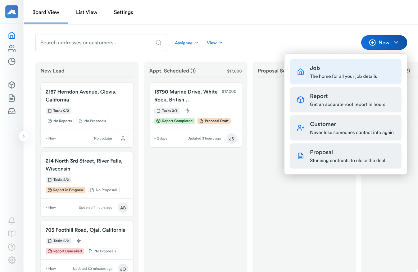Click the JS assignee avatar
The image size is (418, 272).
232,139
